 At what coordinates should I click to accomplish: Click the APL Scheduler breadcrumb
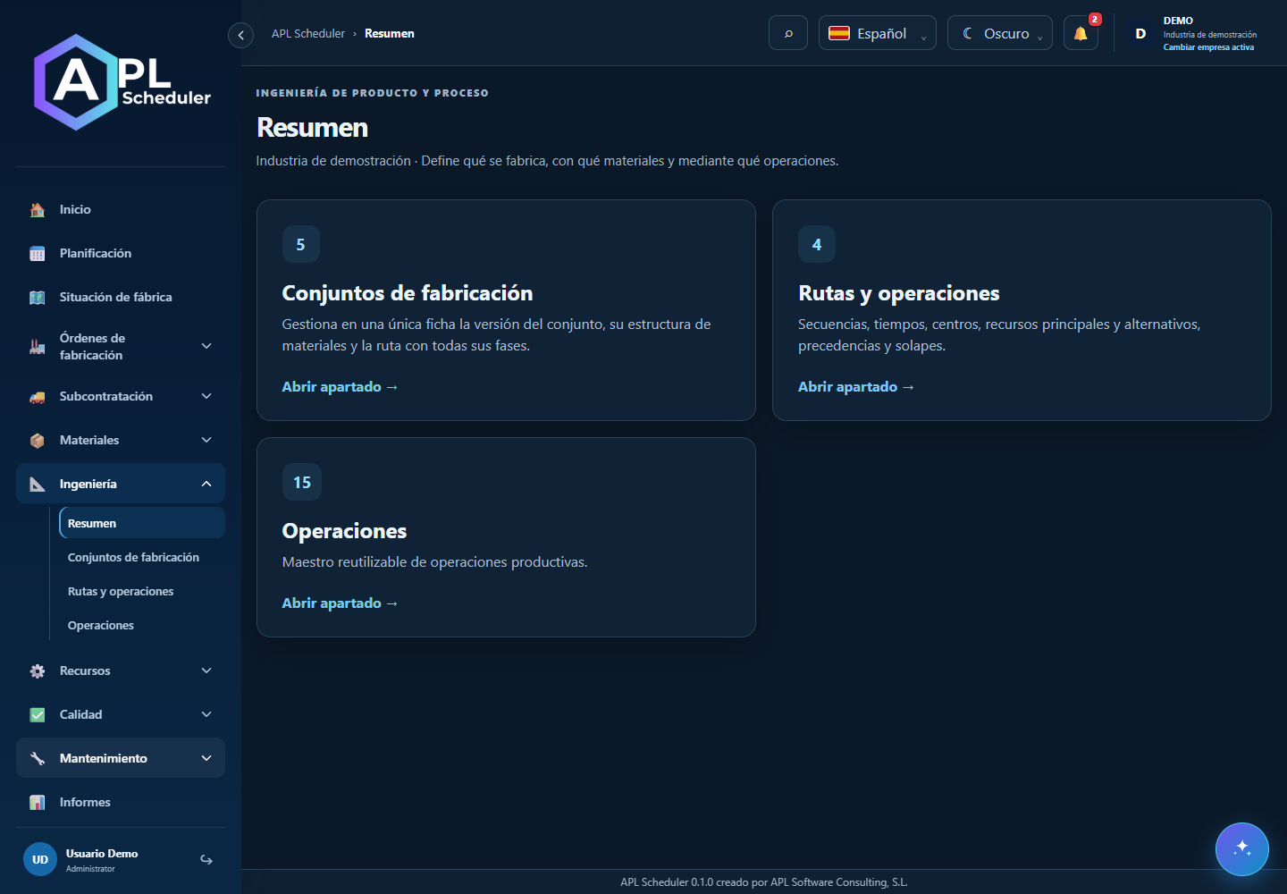[x=307, y=34]
